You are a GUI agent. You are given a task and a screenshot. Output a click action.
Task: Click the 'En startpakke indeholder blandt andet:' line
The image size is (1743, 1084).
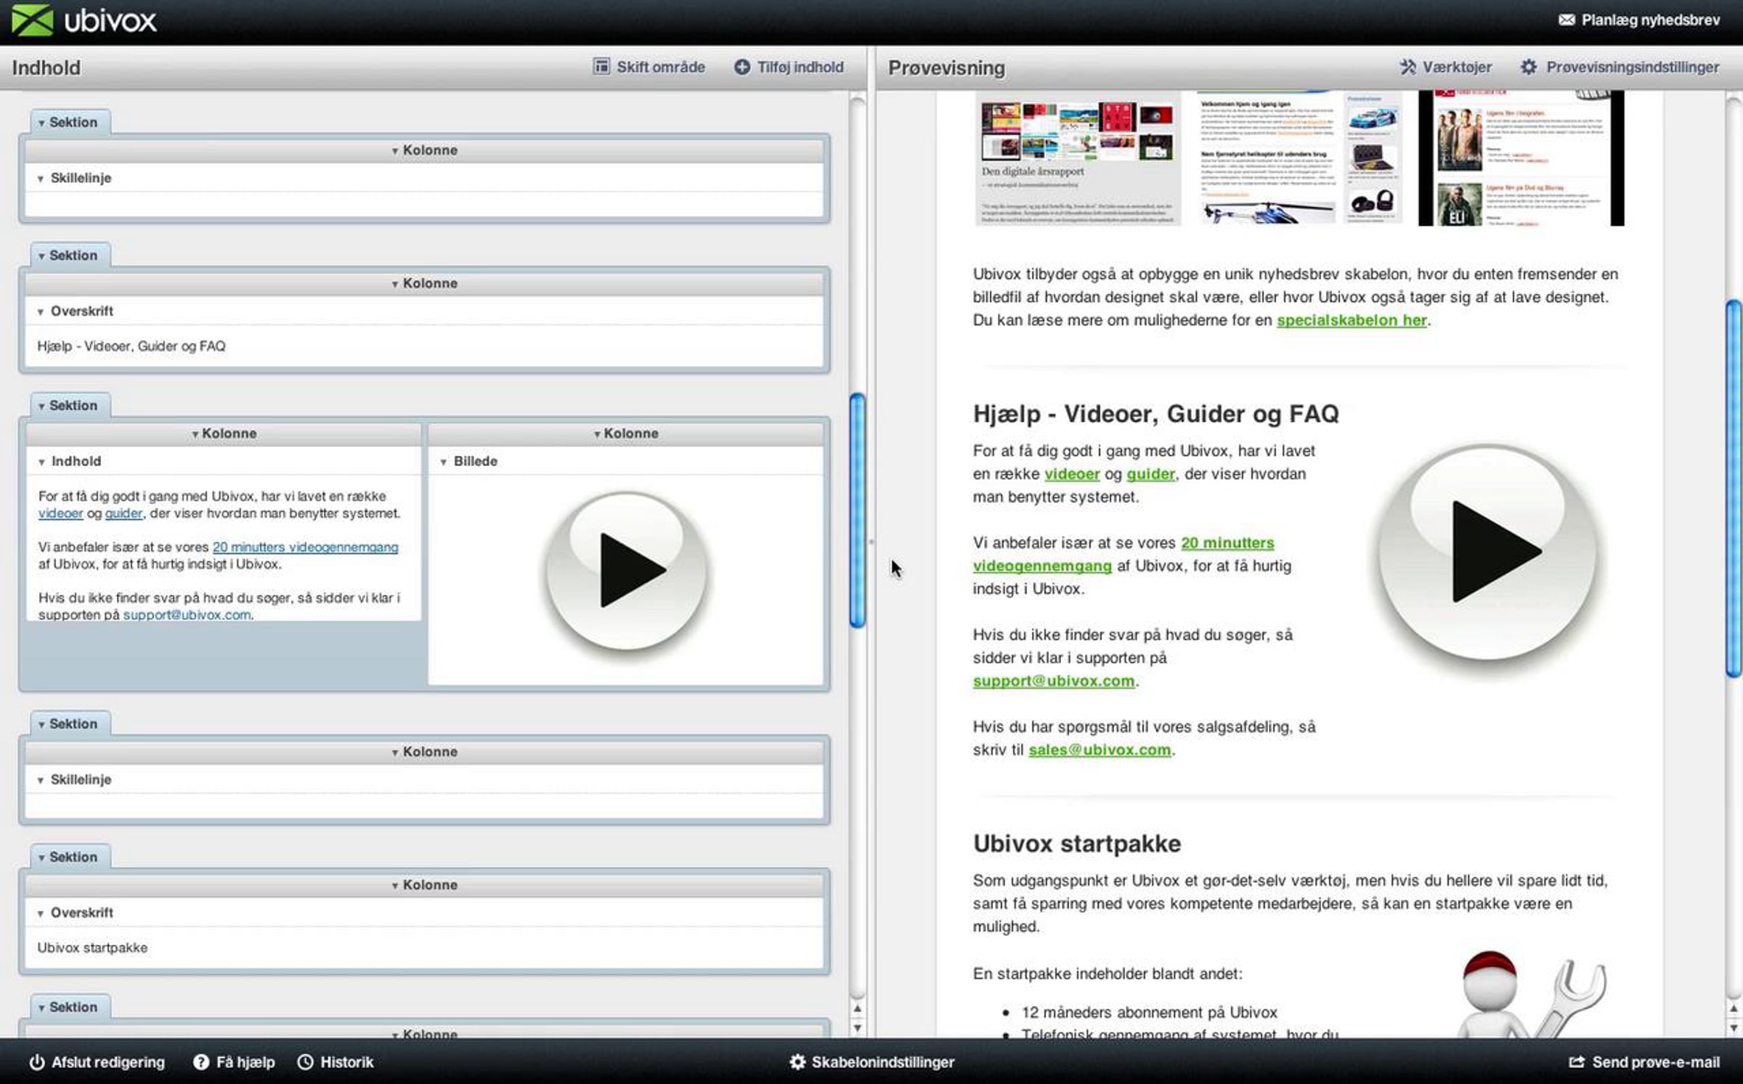click(1108, 974)
